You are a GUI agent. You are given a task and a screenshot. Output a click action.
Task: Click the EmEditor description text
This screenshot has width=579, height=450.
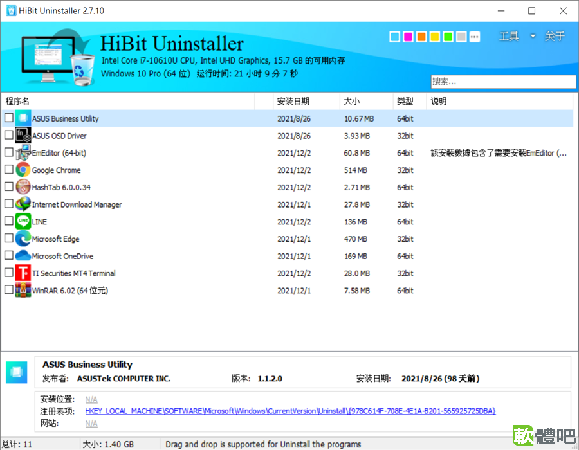pyautogui.click(x=499, y=153)
